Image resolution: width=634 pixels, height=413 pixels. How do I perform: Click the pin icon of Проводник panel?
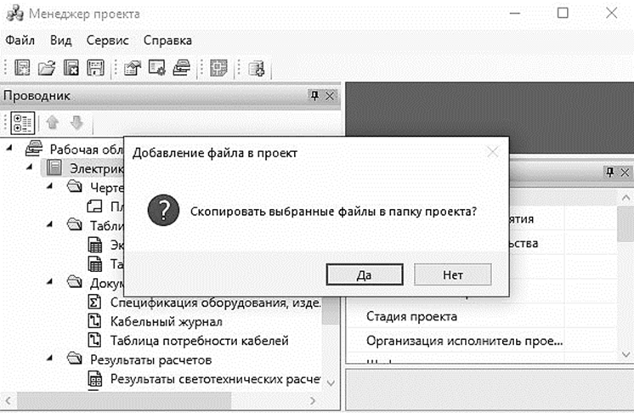tap(314, 96)
